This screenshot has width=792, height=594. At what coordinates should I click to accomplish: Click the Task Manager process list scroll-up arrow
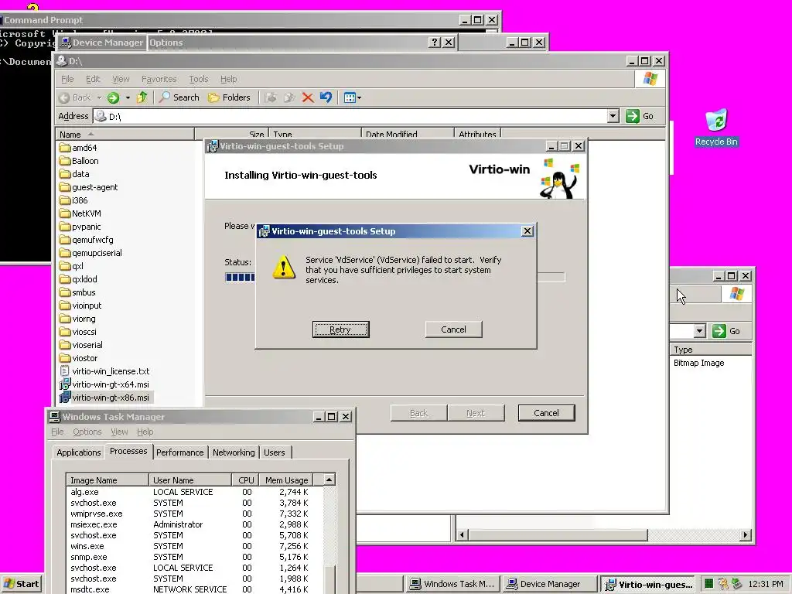coord(329,480)
